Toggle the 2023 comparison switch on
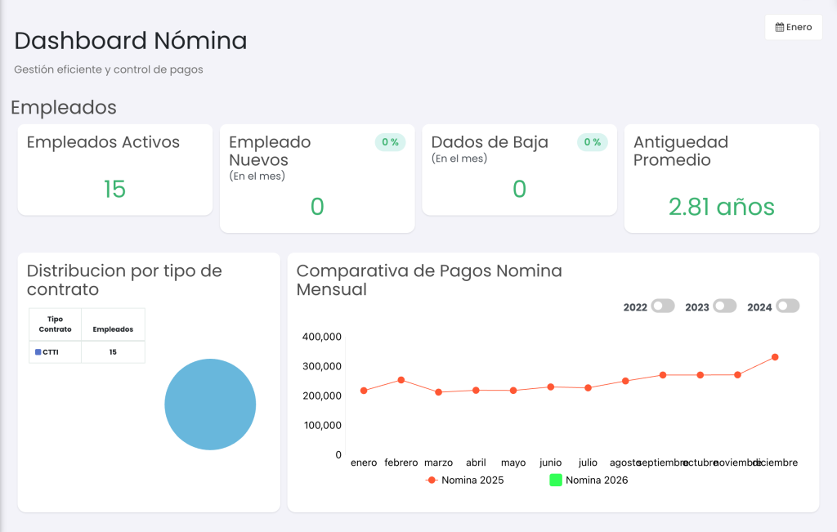Screen dimensions: 837x532 pos(724,306)
